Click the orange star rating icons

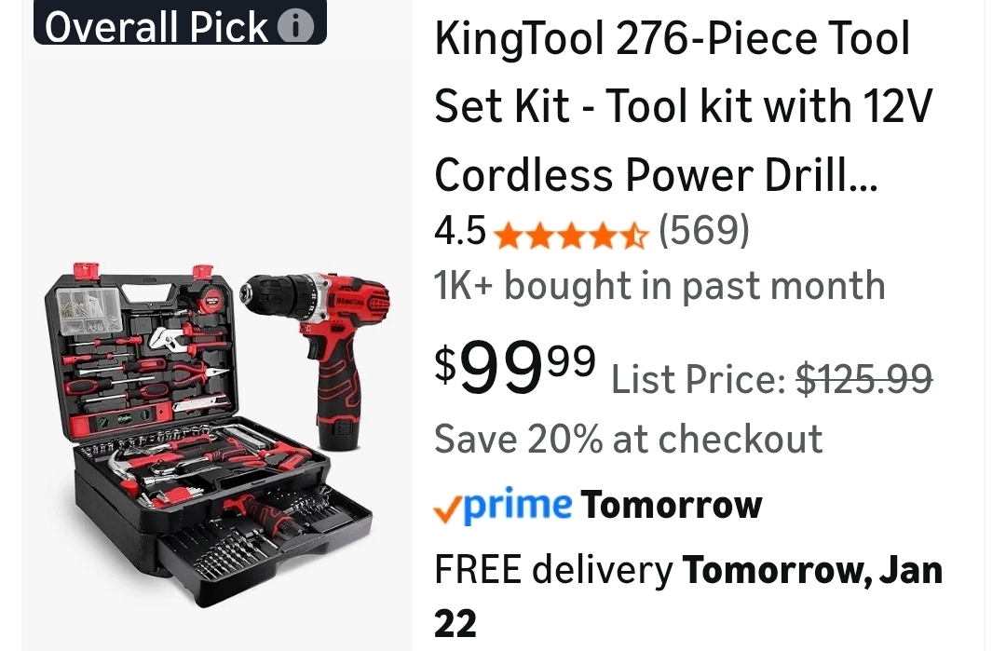571,236
